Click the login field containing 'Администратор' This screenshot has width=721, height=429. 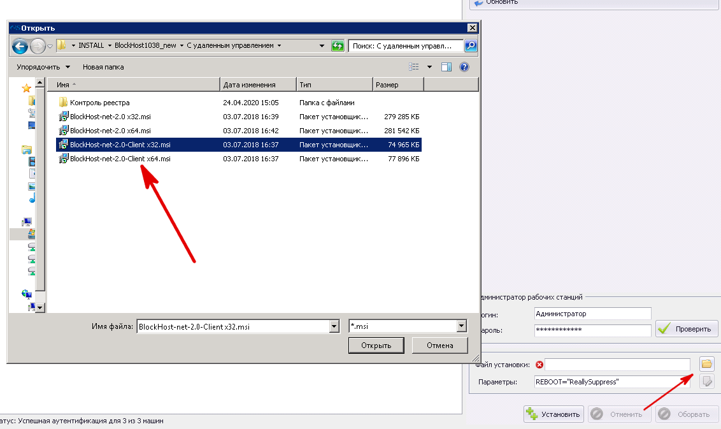[593, 314]
